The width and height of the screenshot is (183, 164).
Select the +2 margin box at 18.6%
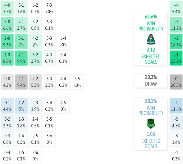[176, 42]
